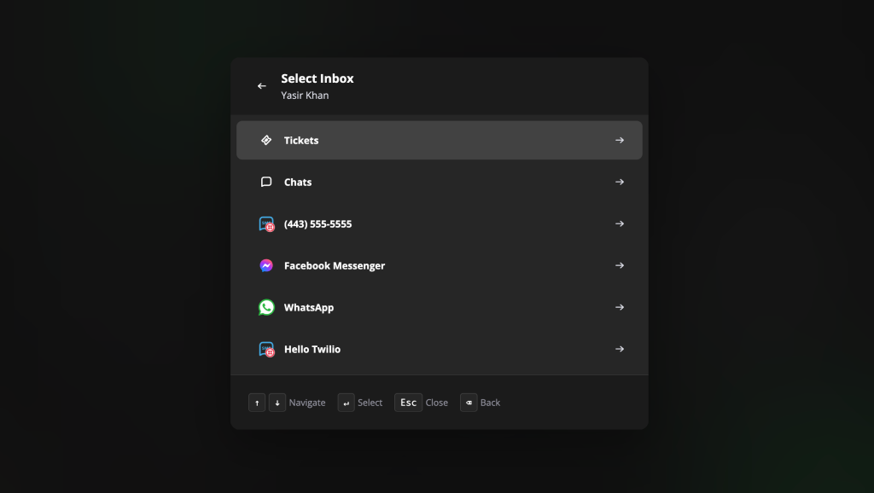Expand Chats using its right arrow
874x493 pixels.
pos(620,182)
